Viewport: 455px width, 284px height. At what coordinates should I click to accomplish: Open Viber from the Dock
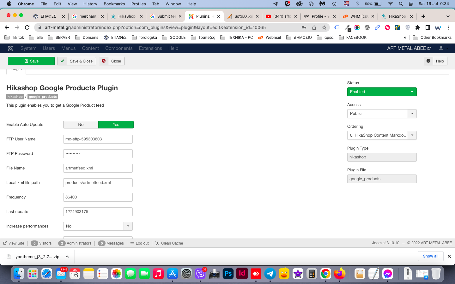[200, 274]
